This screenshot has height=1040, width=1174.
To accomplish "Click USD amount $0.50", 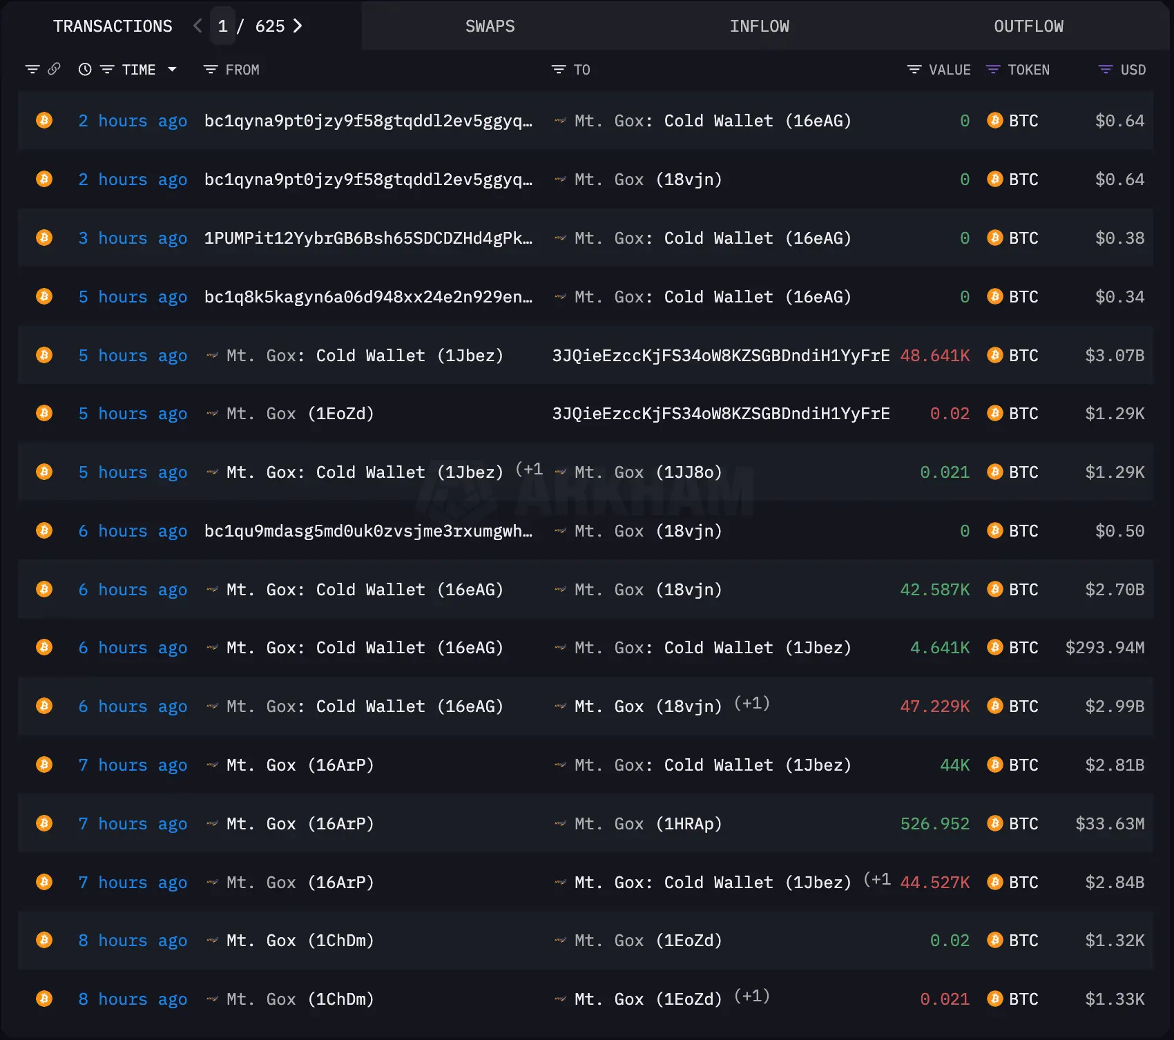I will [x=1119, y=531].
